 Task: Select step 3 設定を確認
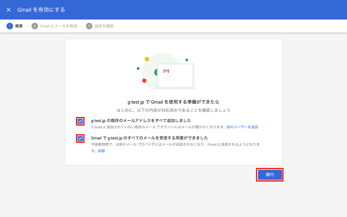[x=100, y=26]
